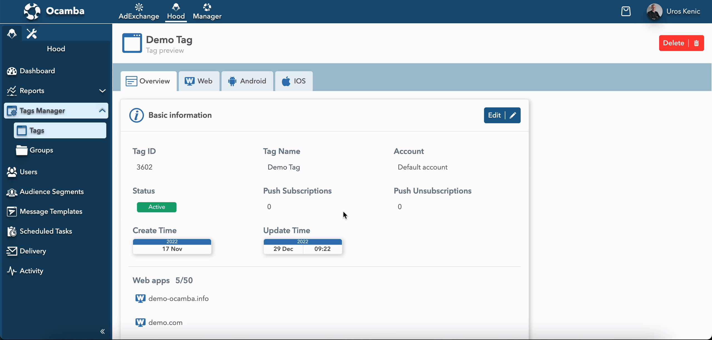The height and width of the screenshot is (340, 712).
Task: Click the Demo Tag window icon
Action: pos(132,43)
